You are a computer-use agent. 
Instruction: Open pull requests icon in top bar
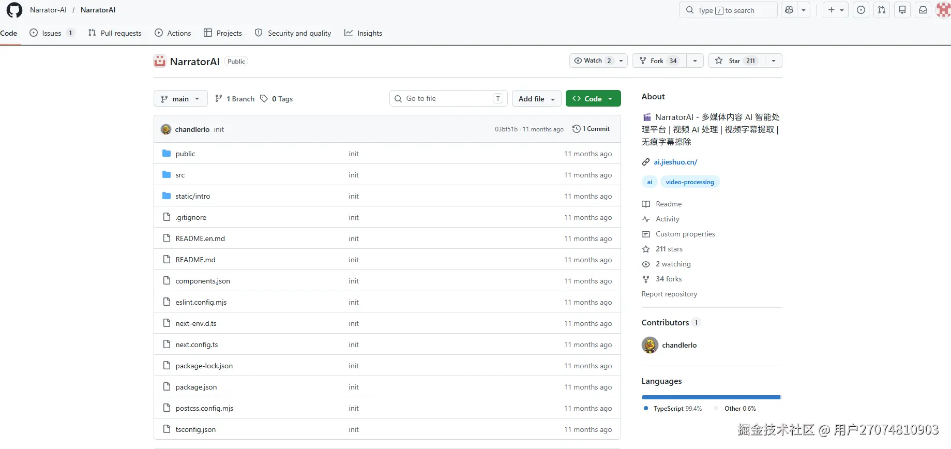coord(882,10)
